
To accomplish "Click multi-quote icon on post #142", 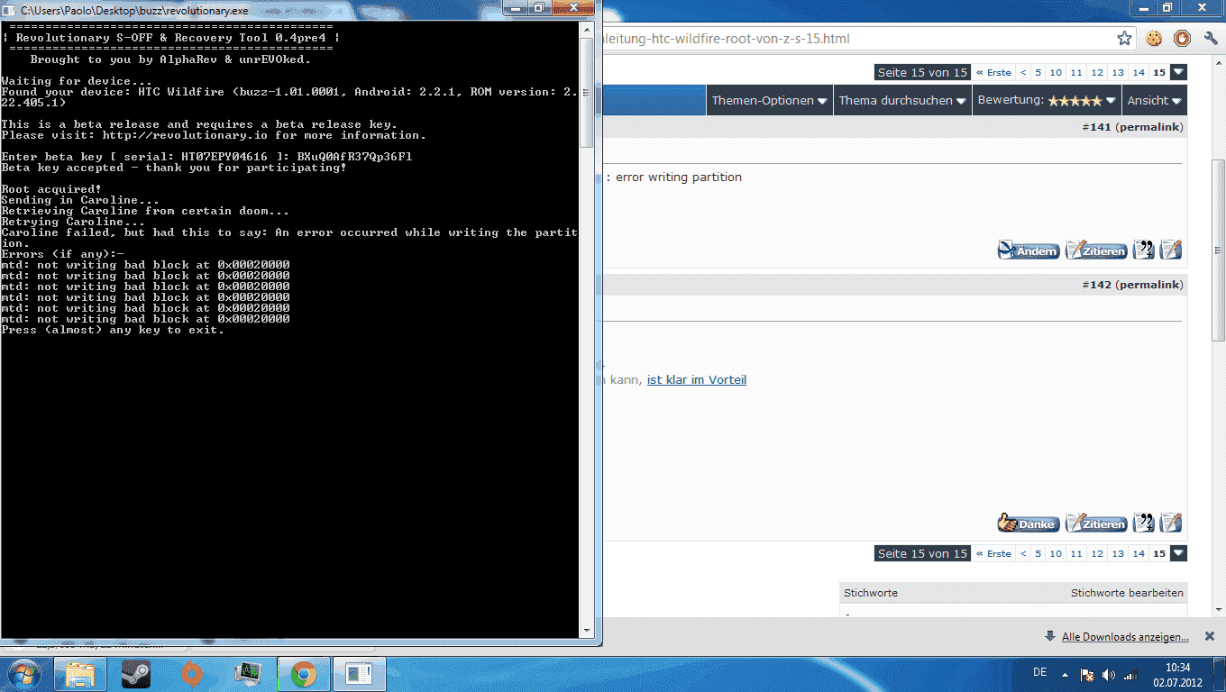I will [1143, 523].
